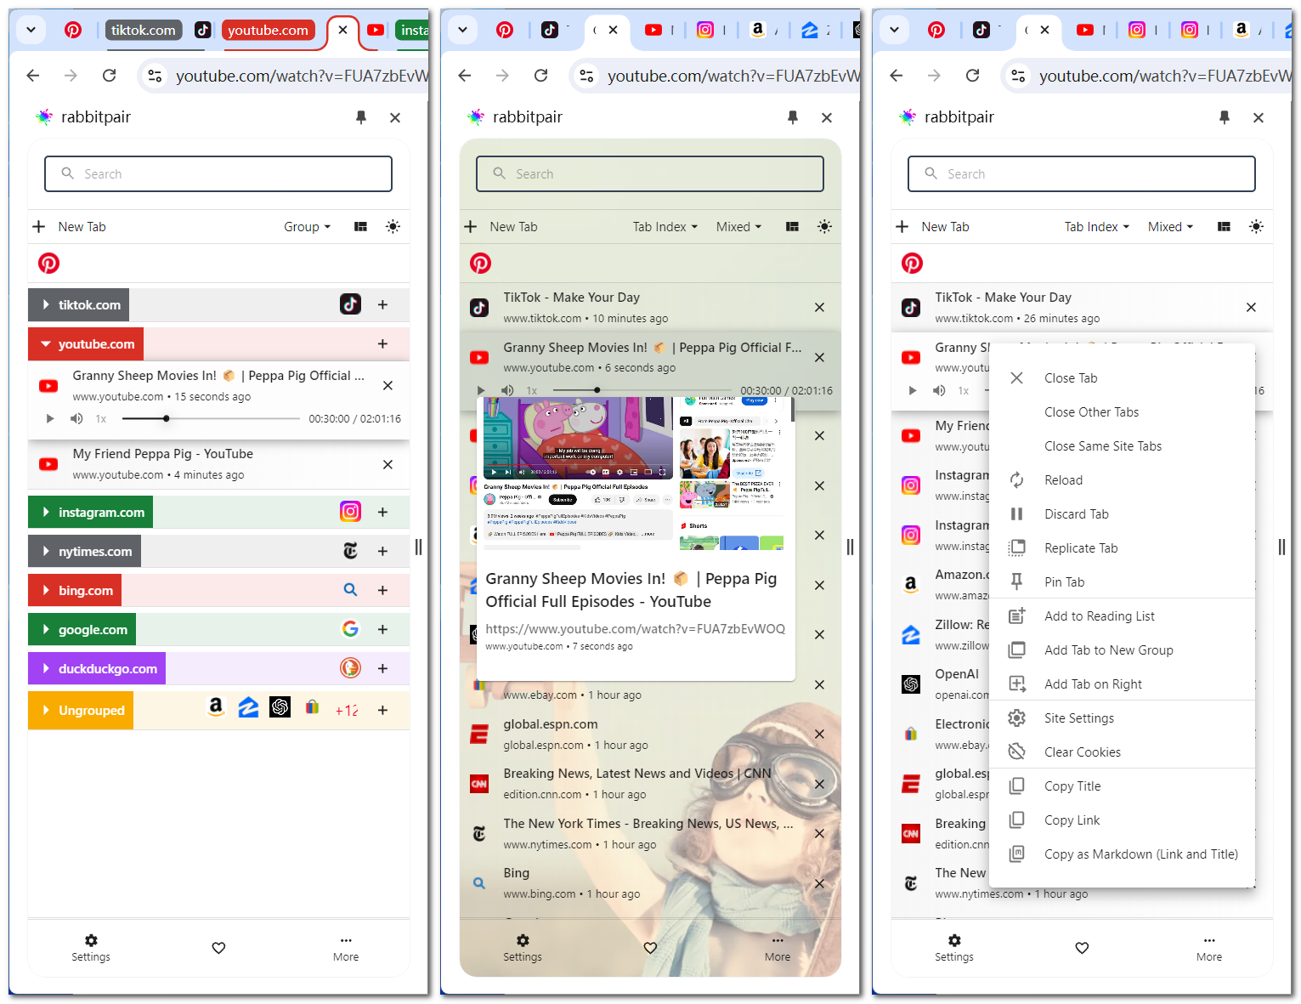Mute the video in right panel
Screen dimensions: 1301x1004
939,390
